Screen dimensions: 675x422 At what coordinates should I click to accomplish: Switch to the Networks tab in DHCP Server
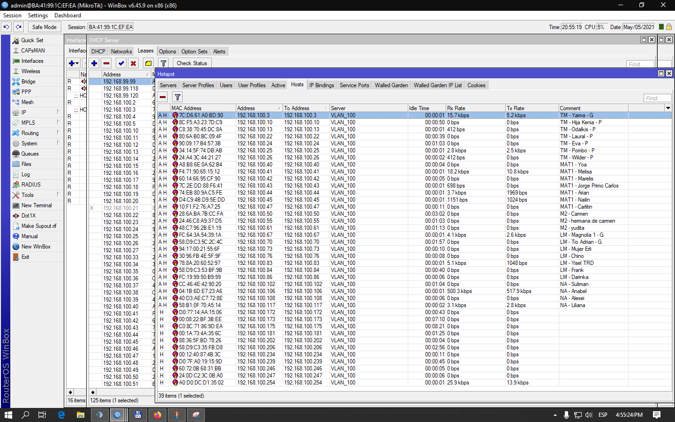(121, 52)
